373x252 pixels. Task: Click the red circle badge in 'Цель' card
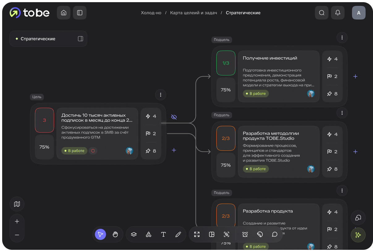(x=93, y=151)
